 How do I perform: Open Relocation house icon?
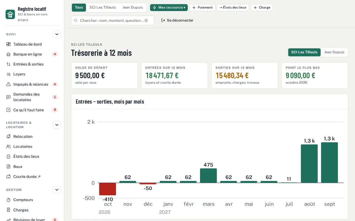(x=8, y=136)
